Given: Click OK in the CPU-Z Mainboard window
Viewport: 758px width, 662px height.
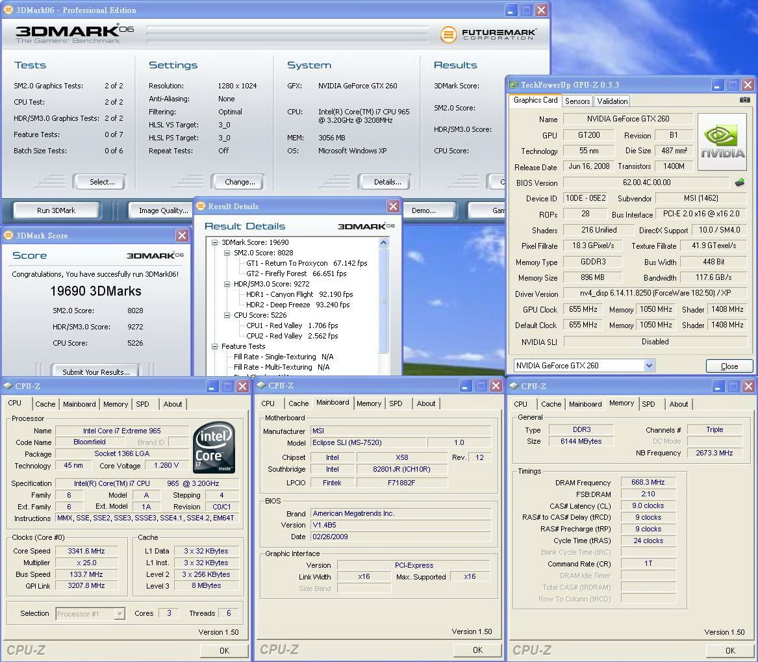Looking at the screenshot, I should coord(477,650).
